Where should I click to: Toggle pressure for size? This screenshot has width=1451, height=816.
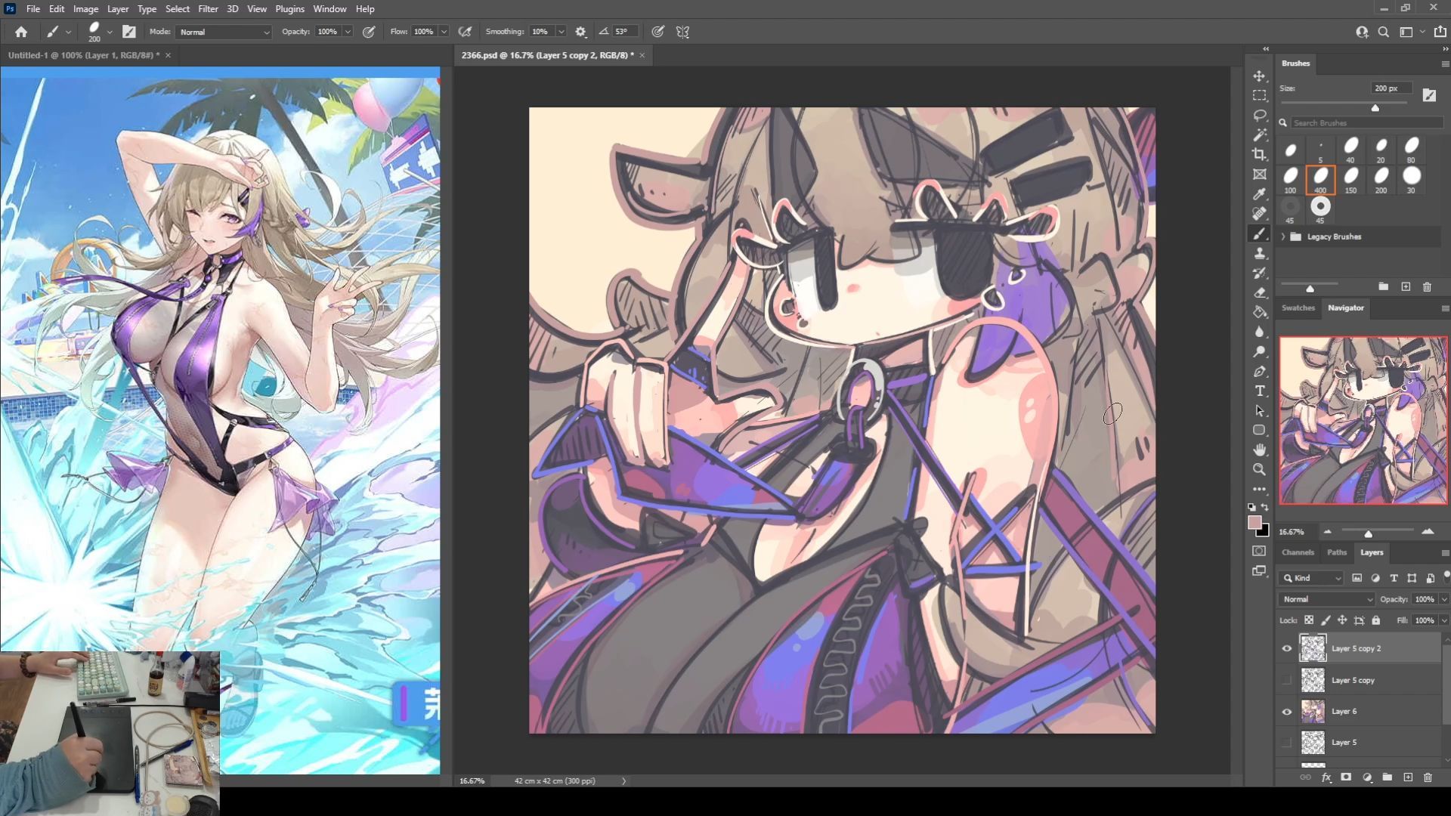[658, 32]
